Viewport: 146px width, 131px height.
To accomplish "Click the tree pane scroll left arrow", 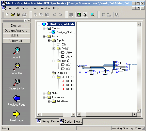I will coord(39,114).
